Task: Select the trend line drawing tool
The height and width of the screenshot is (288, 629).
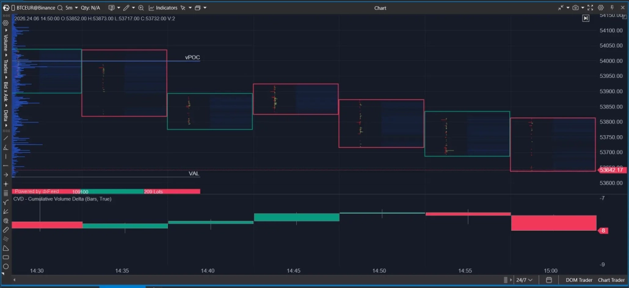Action: [5, 138]
